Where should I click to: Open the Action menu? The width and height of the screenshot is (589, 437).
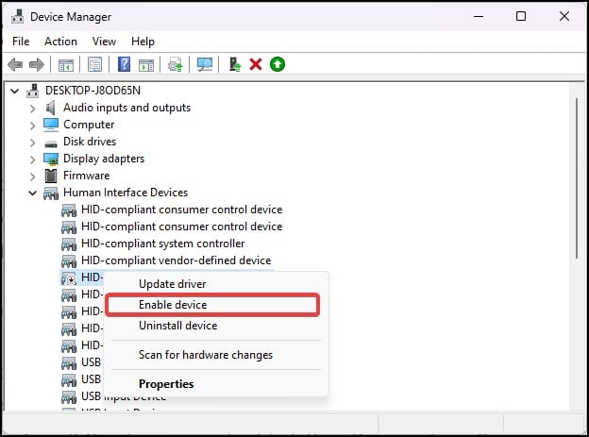click(60, 42)
